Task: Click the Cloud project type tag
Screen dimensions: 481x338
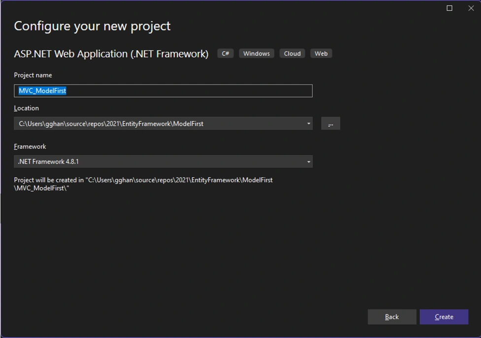Action: pos(292,54)
